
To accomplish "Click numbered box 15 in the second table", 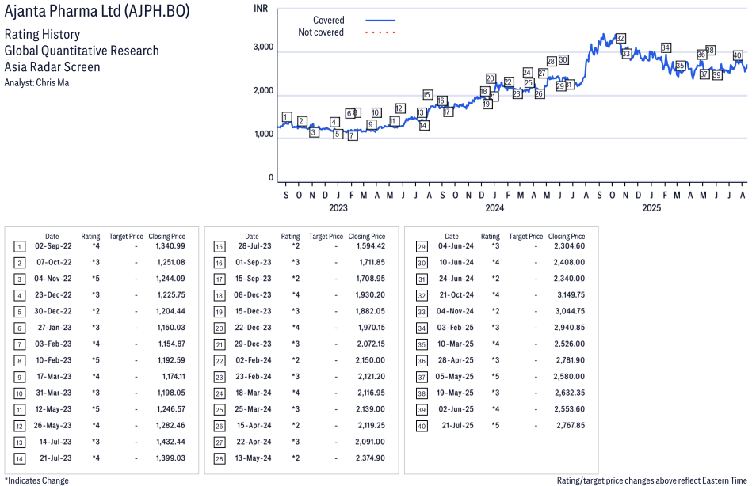I will 220,247.
